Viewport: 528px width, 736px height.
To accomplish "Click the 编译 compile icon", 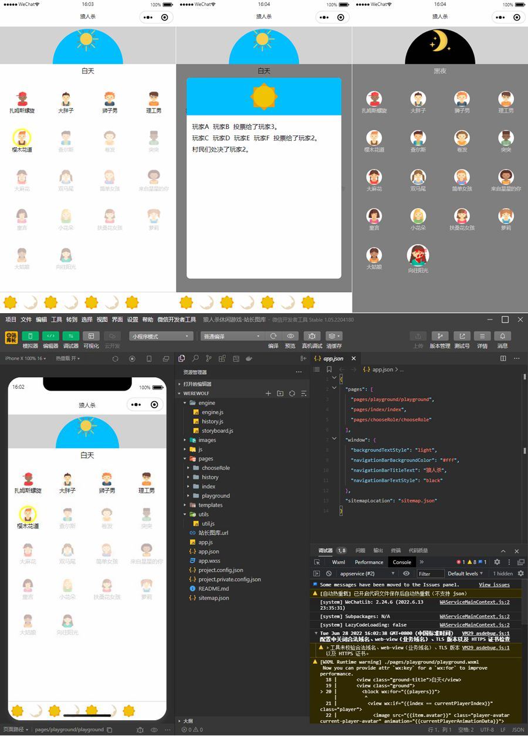I will click(x=273, y=335).
